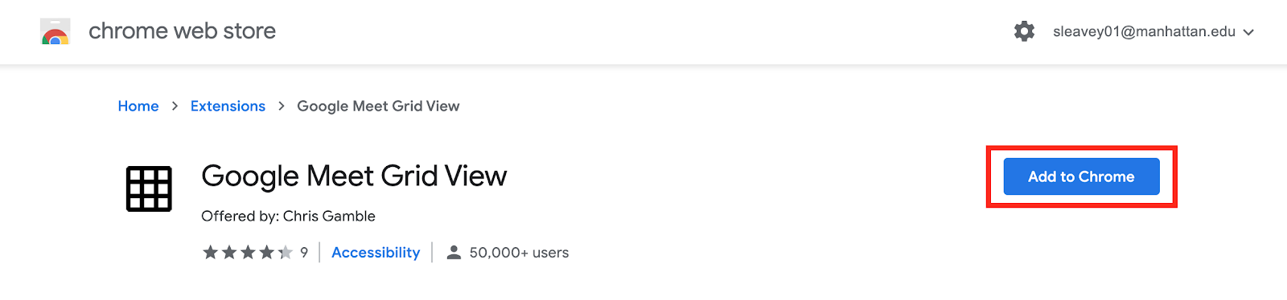
Task: Click the sleavey01@manhattan.edu account email
Action: click(1144, 32)
